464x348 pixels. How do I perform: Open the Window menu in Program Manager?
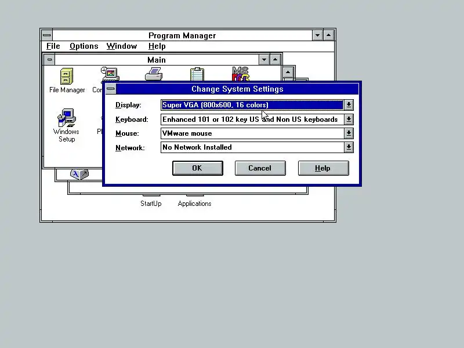(x=122, y=46)
